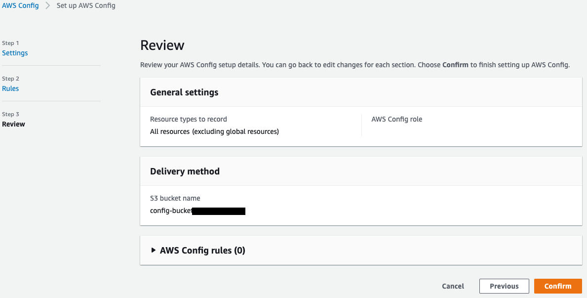
Task: Click the Set up AWS Config breadcrumb
Action: [x=86, y=6]
